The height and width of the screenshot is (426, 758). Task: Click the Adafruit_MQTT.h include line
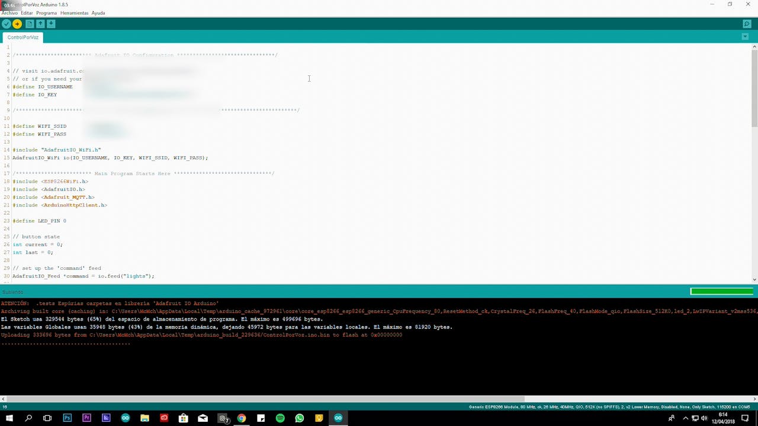(53, 197)
